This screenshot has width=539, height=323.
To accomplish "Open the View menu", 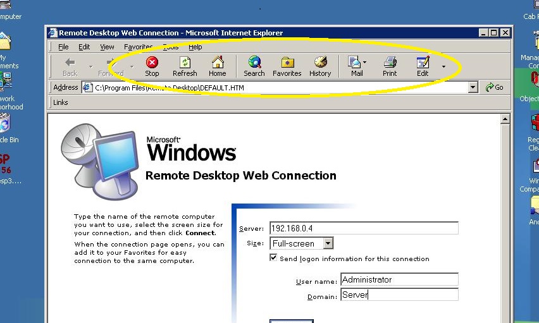I will click(x=107, y=47).
